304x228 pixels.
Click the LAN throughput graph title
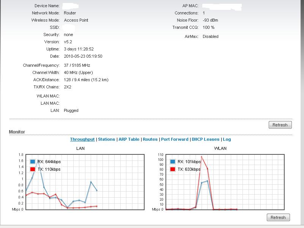pos(80,148)
